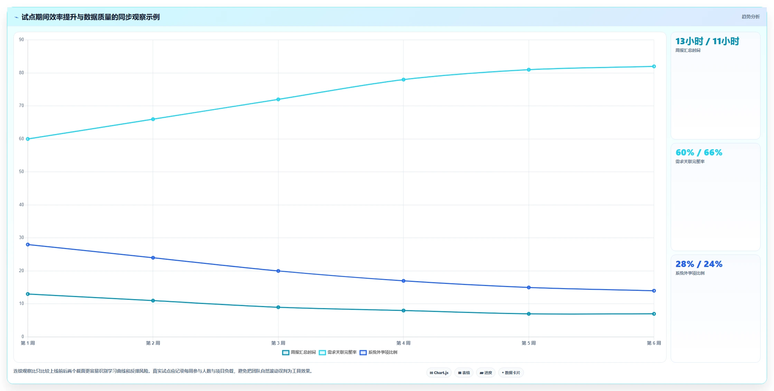
Task: Click the 第 2 周 x-axis label
Action: (153, 343)
